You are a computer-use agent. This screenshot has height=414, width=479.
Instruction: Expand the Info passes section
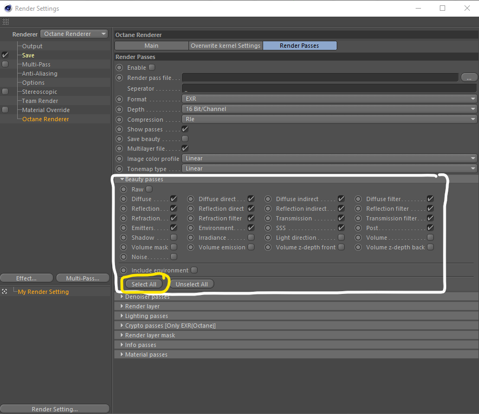(122, 345)
